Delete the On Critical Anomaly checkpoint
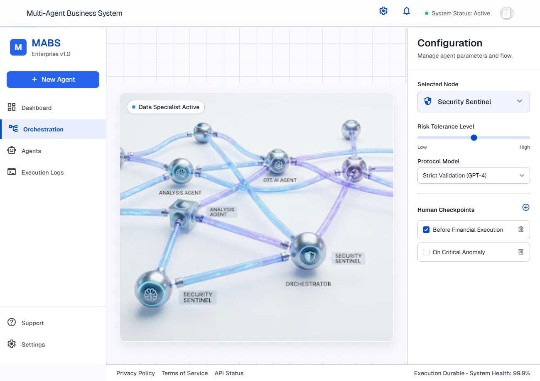540x381 pixels. [521, 252]
